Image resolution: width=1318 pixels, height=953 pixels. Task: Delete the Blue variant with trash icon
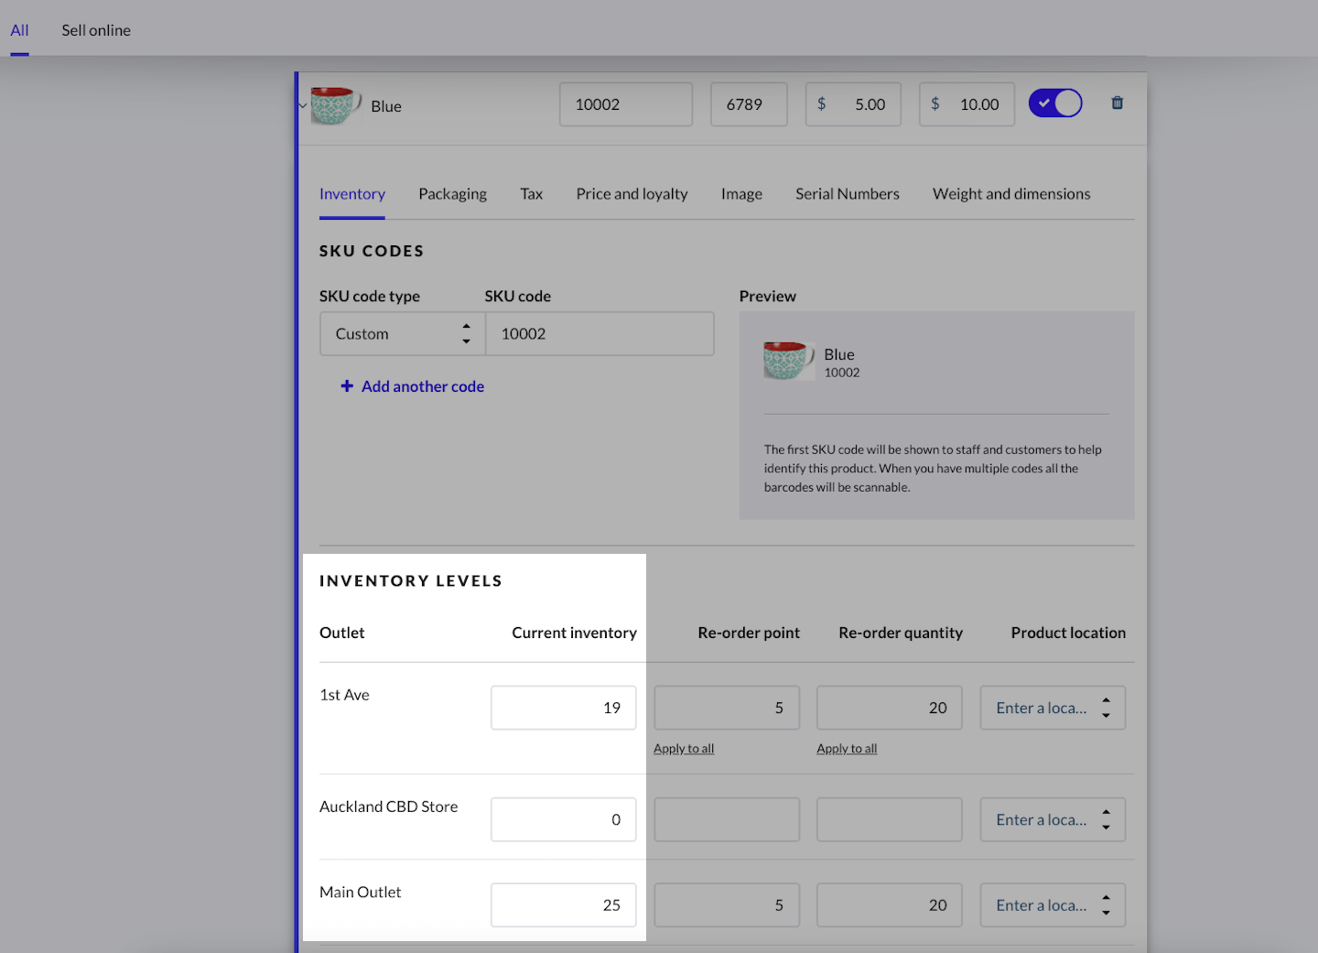pyautogui.click(x=1117, y=103)
